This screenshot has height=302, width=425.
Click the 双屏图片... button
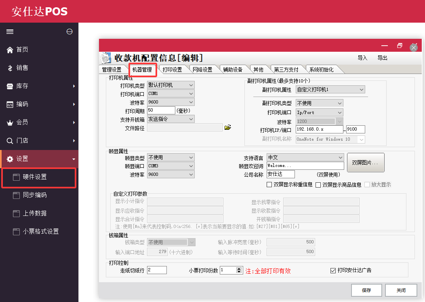coord(366,163)
